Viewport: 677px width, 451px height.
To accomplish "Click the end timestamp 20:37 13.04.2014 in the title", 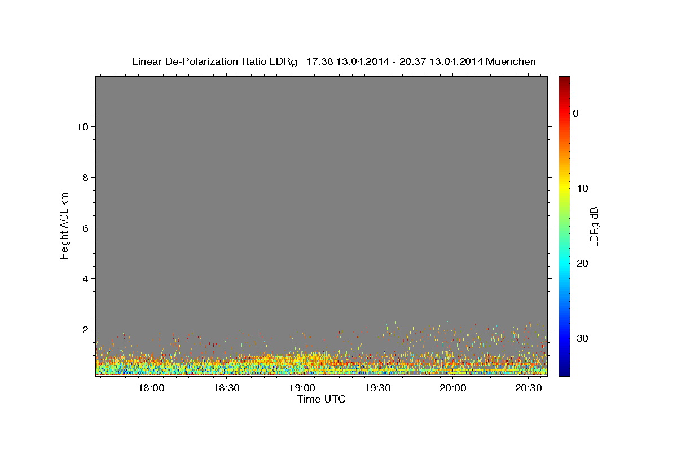I will point(441,61).
